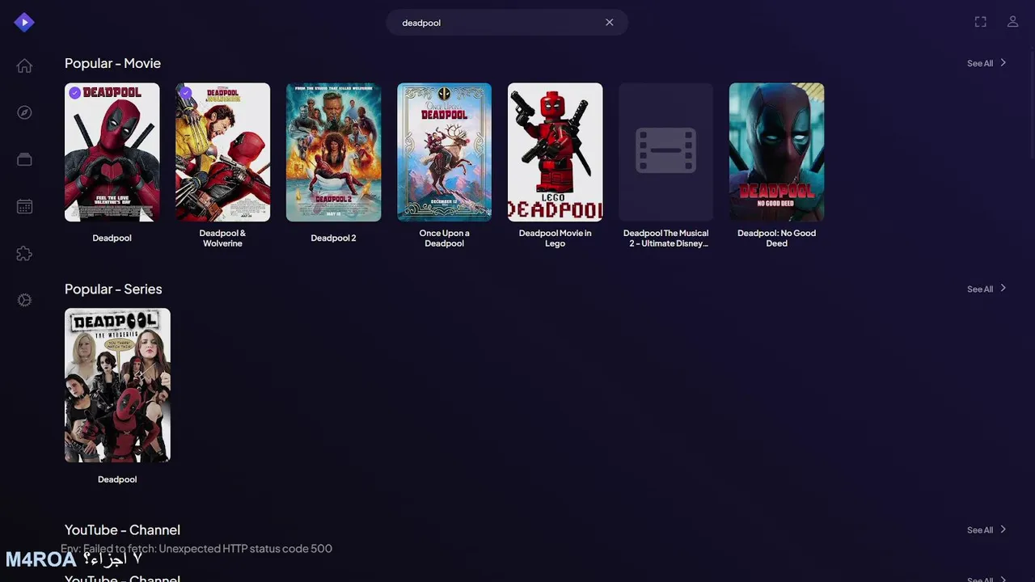Screen dimensions: 1035x582
Task: Toggle fullscreen mode icon
Action: (980, 22)
